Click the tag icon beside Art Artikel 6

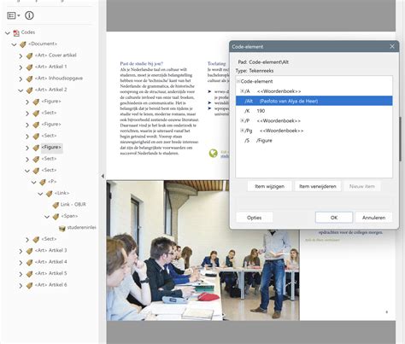[x=29, y=285]
